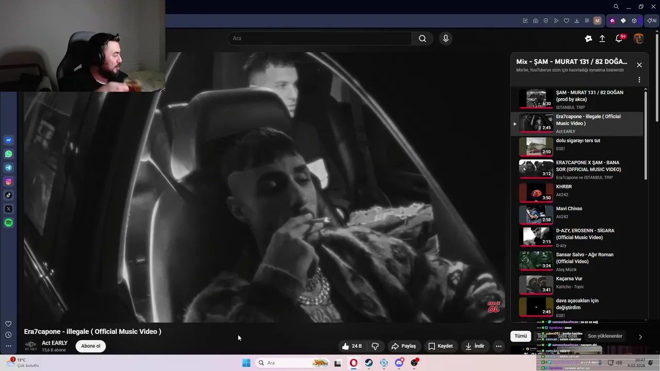Screen dimensions: 660x371
Task: Dislike the video with thumbs down
Action: tap(375, 346)
